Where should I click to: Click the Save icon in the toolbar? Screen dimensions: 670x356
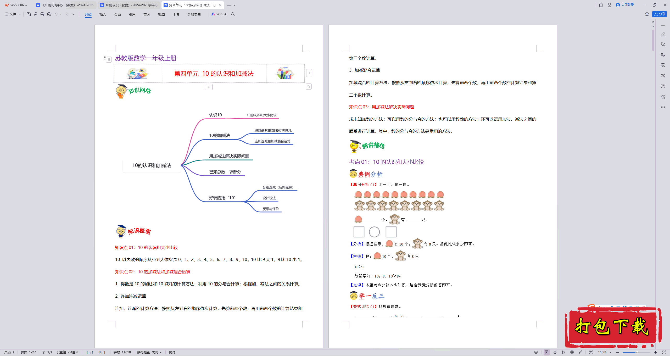[29, 14]
